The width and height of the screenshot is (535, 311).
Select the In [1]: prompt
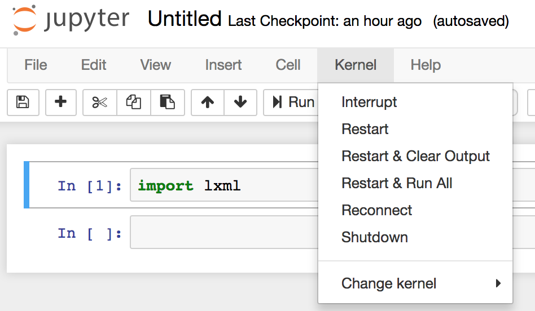89,186
